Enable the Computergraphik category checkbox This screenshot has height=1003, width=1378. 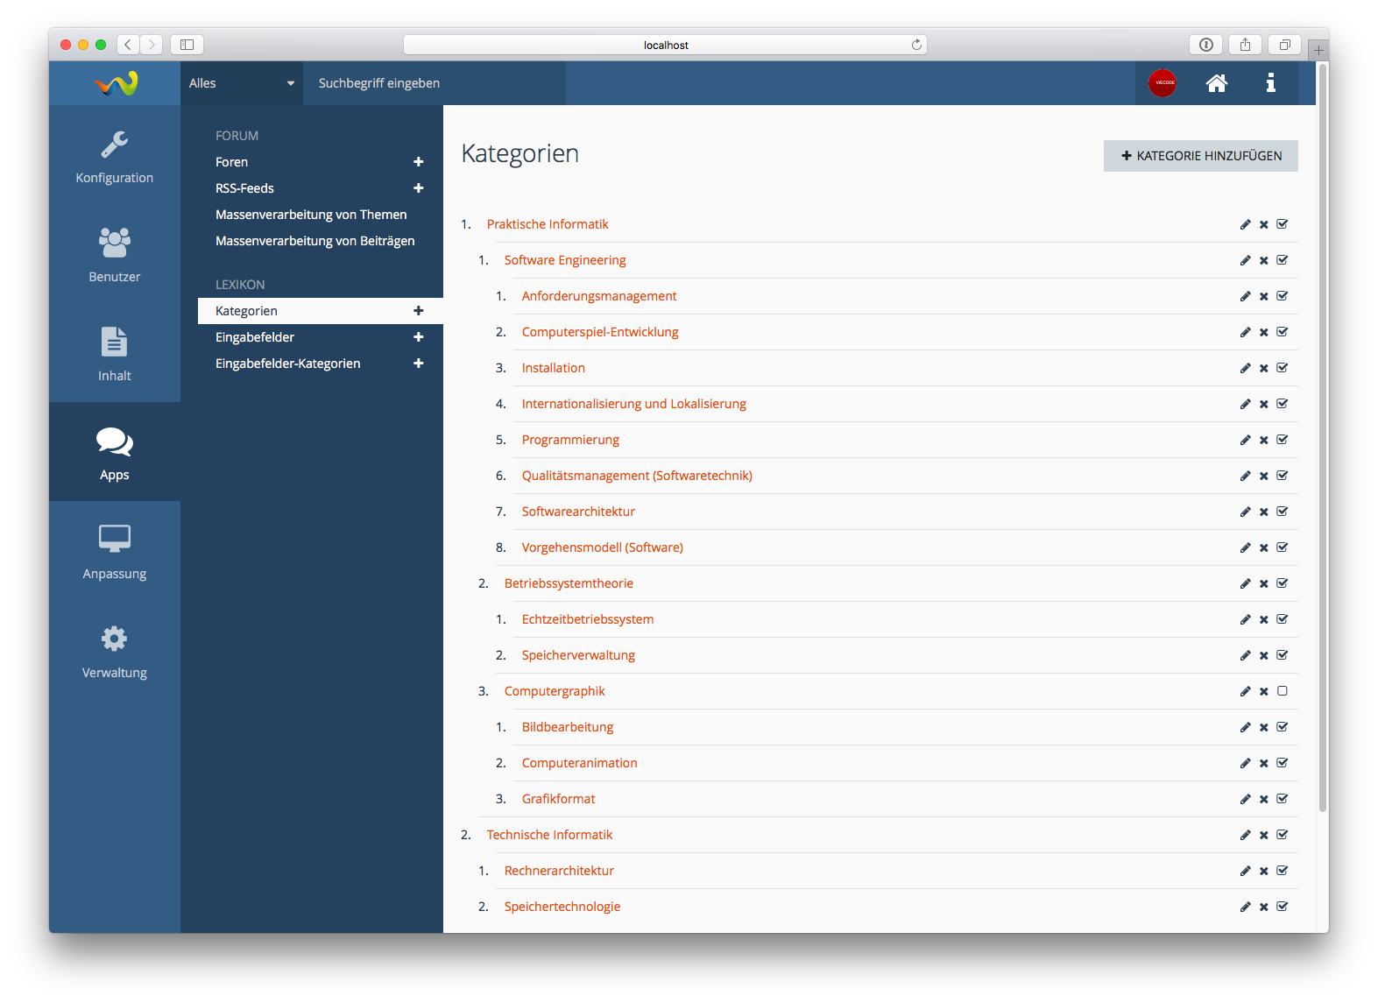coord(1282,691)
